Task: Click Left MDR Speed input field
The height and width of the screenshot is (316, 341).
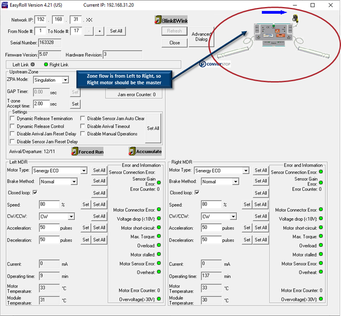Action: coord(49,205)
